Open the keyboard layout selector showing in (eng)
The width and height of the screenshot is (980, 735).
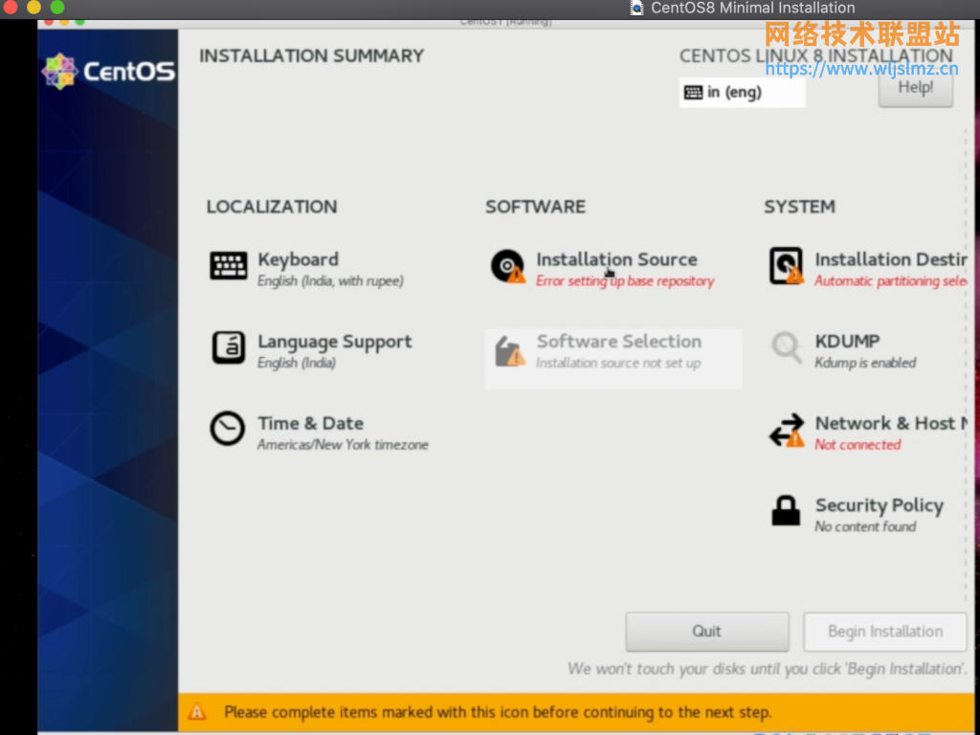click(742, 92)
